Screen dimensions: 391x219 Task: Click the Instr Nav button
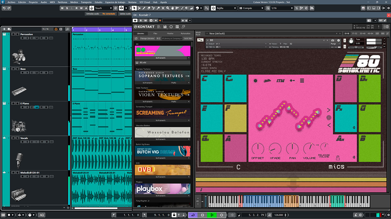[188, 38]
